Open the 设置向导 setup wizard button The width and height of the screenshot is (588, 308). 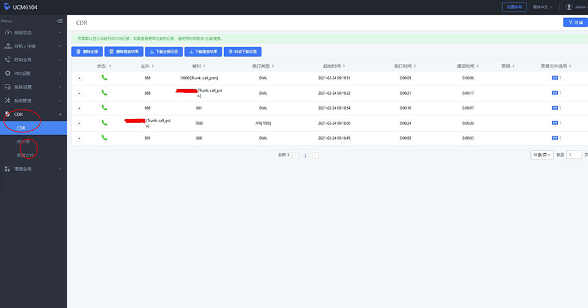514,7
